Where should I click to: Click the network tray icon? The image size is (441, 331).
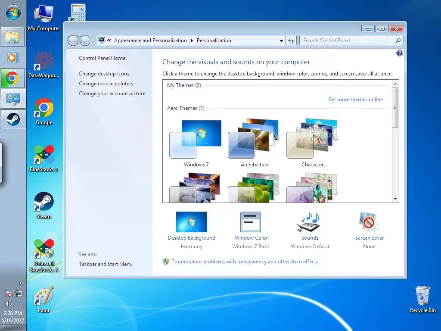pyautogui.click(x=19, y=294)
